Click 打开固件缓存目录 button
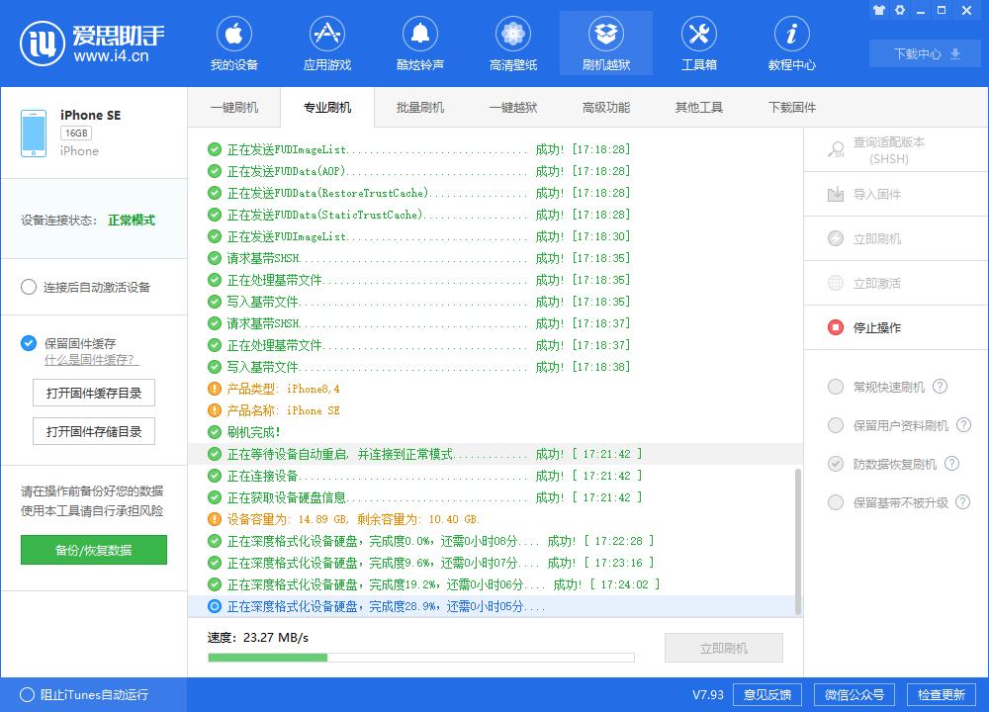The height and width of the screenshot is (712, 989). 94,393
